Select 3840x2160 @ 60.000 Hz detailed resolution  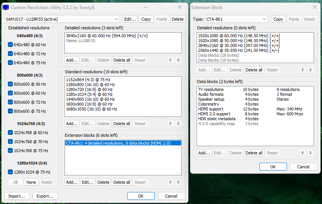[107, 35]
